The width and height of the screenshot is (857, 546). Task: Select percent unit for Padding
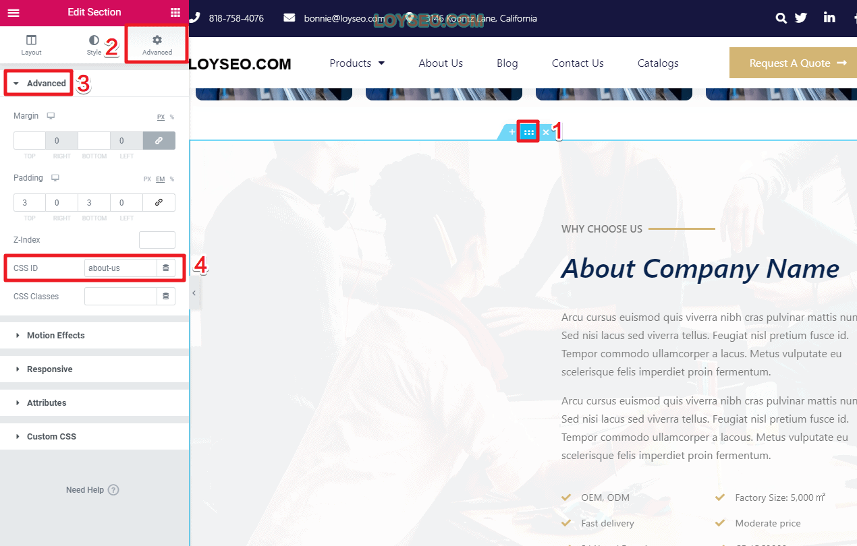(x=172, y=179)
